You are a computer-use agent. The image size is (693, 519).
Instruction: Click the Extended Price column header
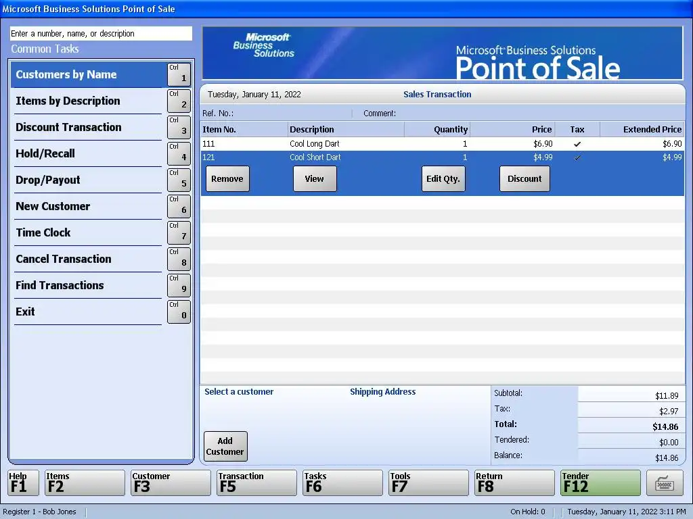[x=642, y=129]
